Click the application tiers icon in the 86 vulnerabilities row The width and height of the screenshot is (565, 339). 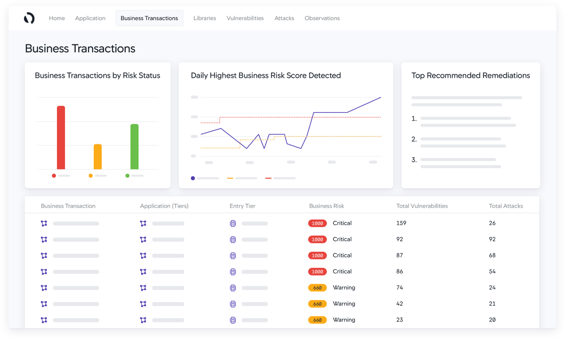tap(143, 272)
